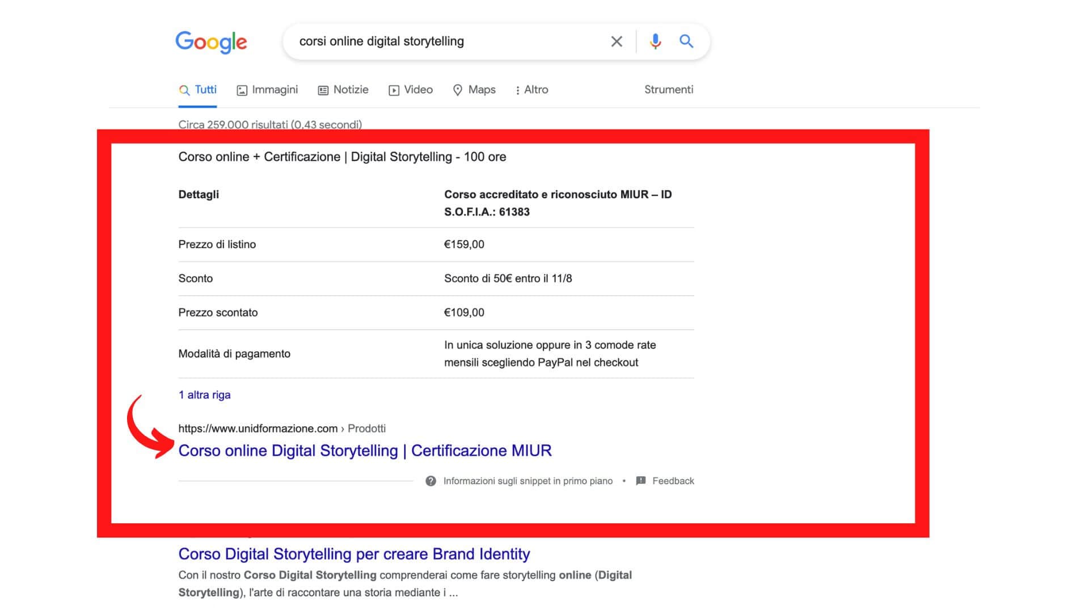Open Corso online Digital Storytelling result link
The height and width of the screenshot is (613, 1089).
(x=364, y=450)
